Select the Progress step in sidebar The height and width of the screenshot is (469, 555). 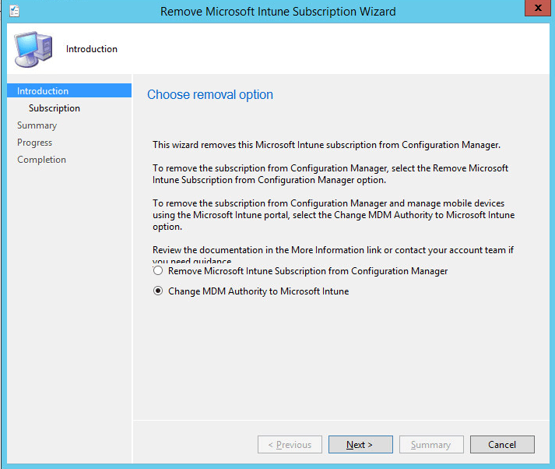click(x=35, y=143)
